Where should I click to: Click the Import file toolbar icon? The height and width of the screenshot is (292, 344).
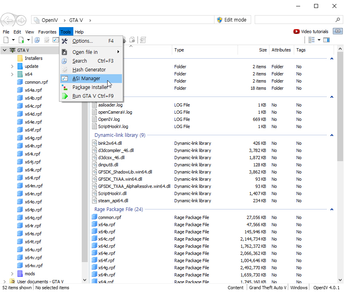coord(22,40)
